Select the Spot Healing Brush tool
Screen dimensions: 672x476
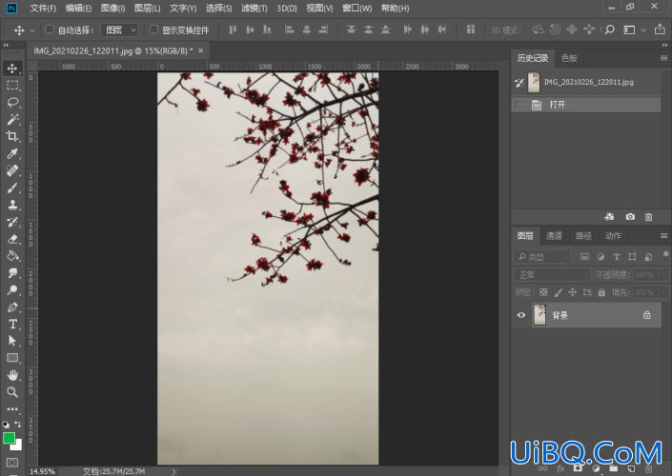[x=12, y=170]
